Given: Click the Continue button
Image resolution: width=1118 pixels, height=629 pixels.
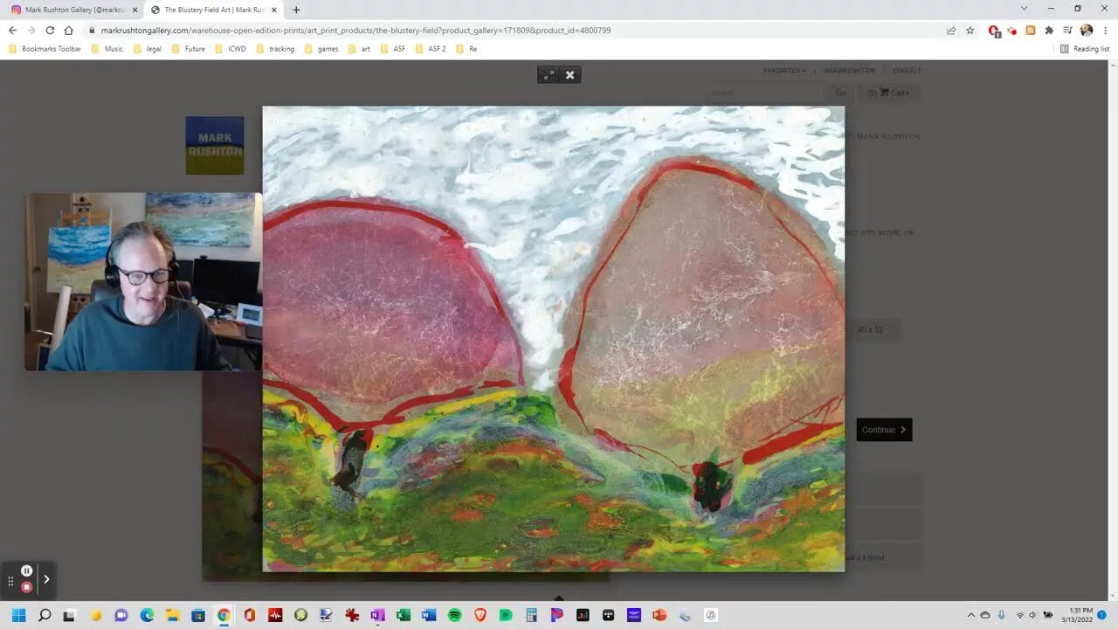Looking at the screenshot, I should pyautogui.click(x=884, y=430).
